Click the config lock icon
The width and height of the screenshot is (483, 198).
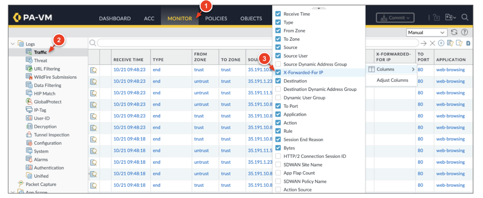click(x=436, y=18)
